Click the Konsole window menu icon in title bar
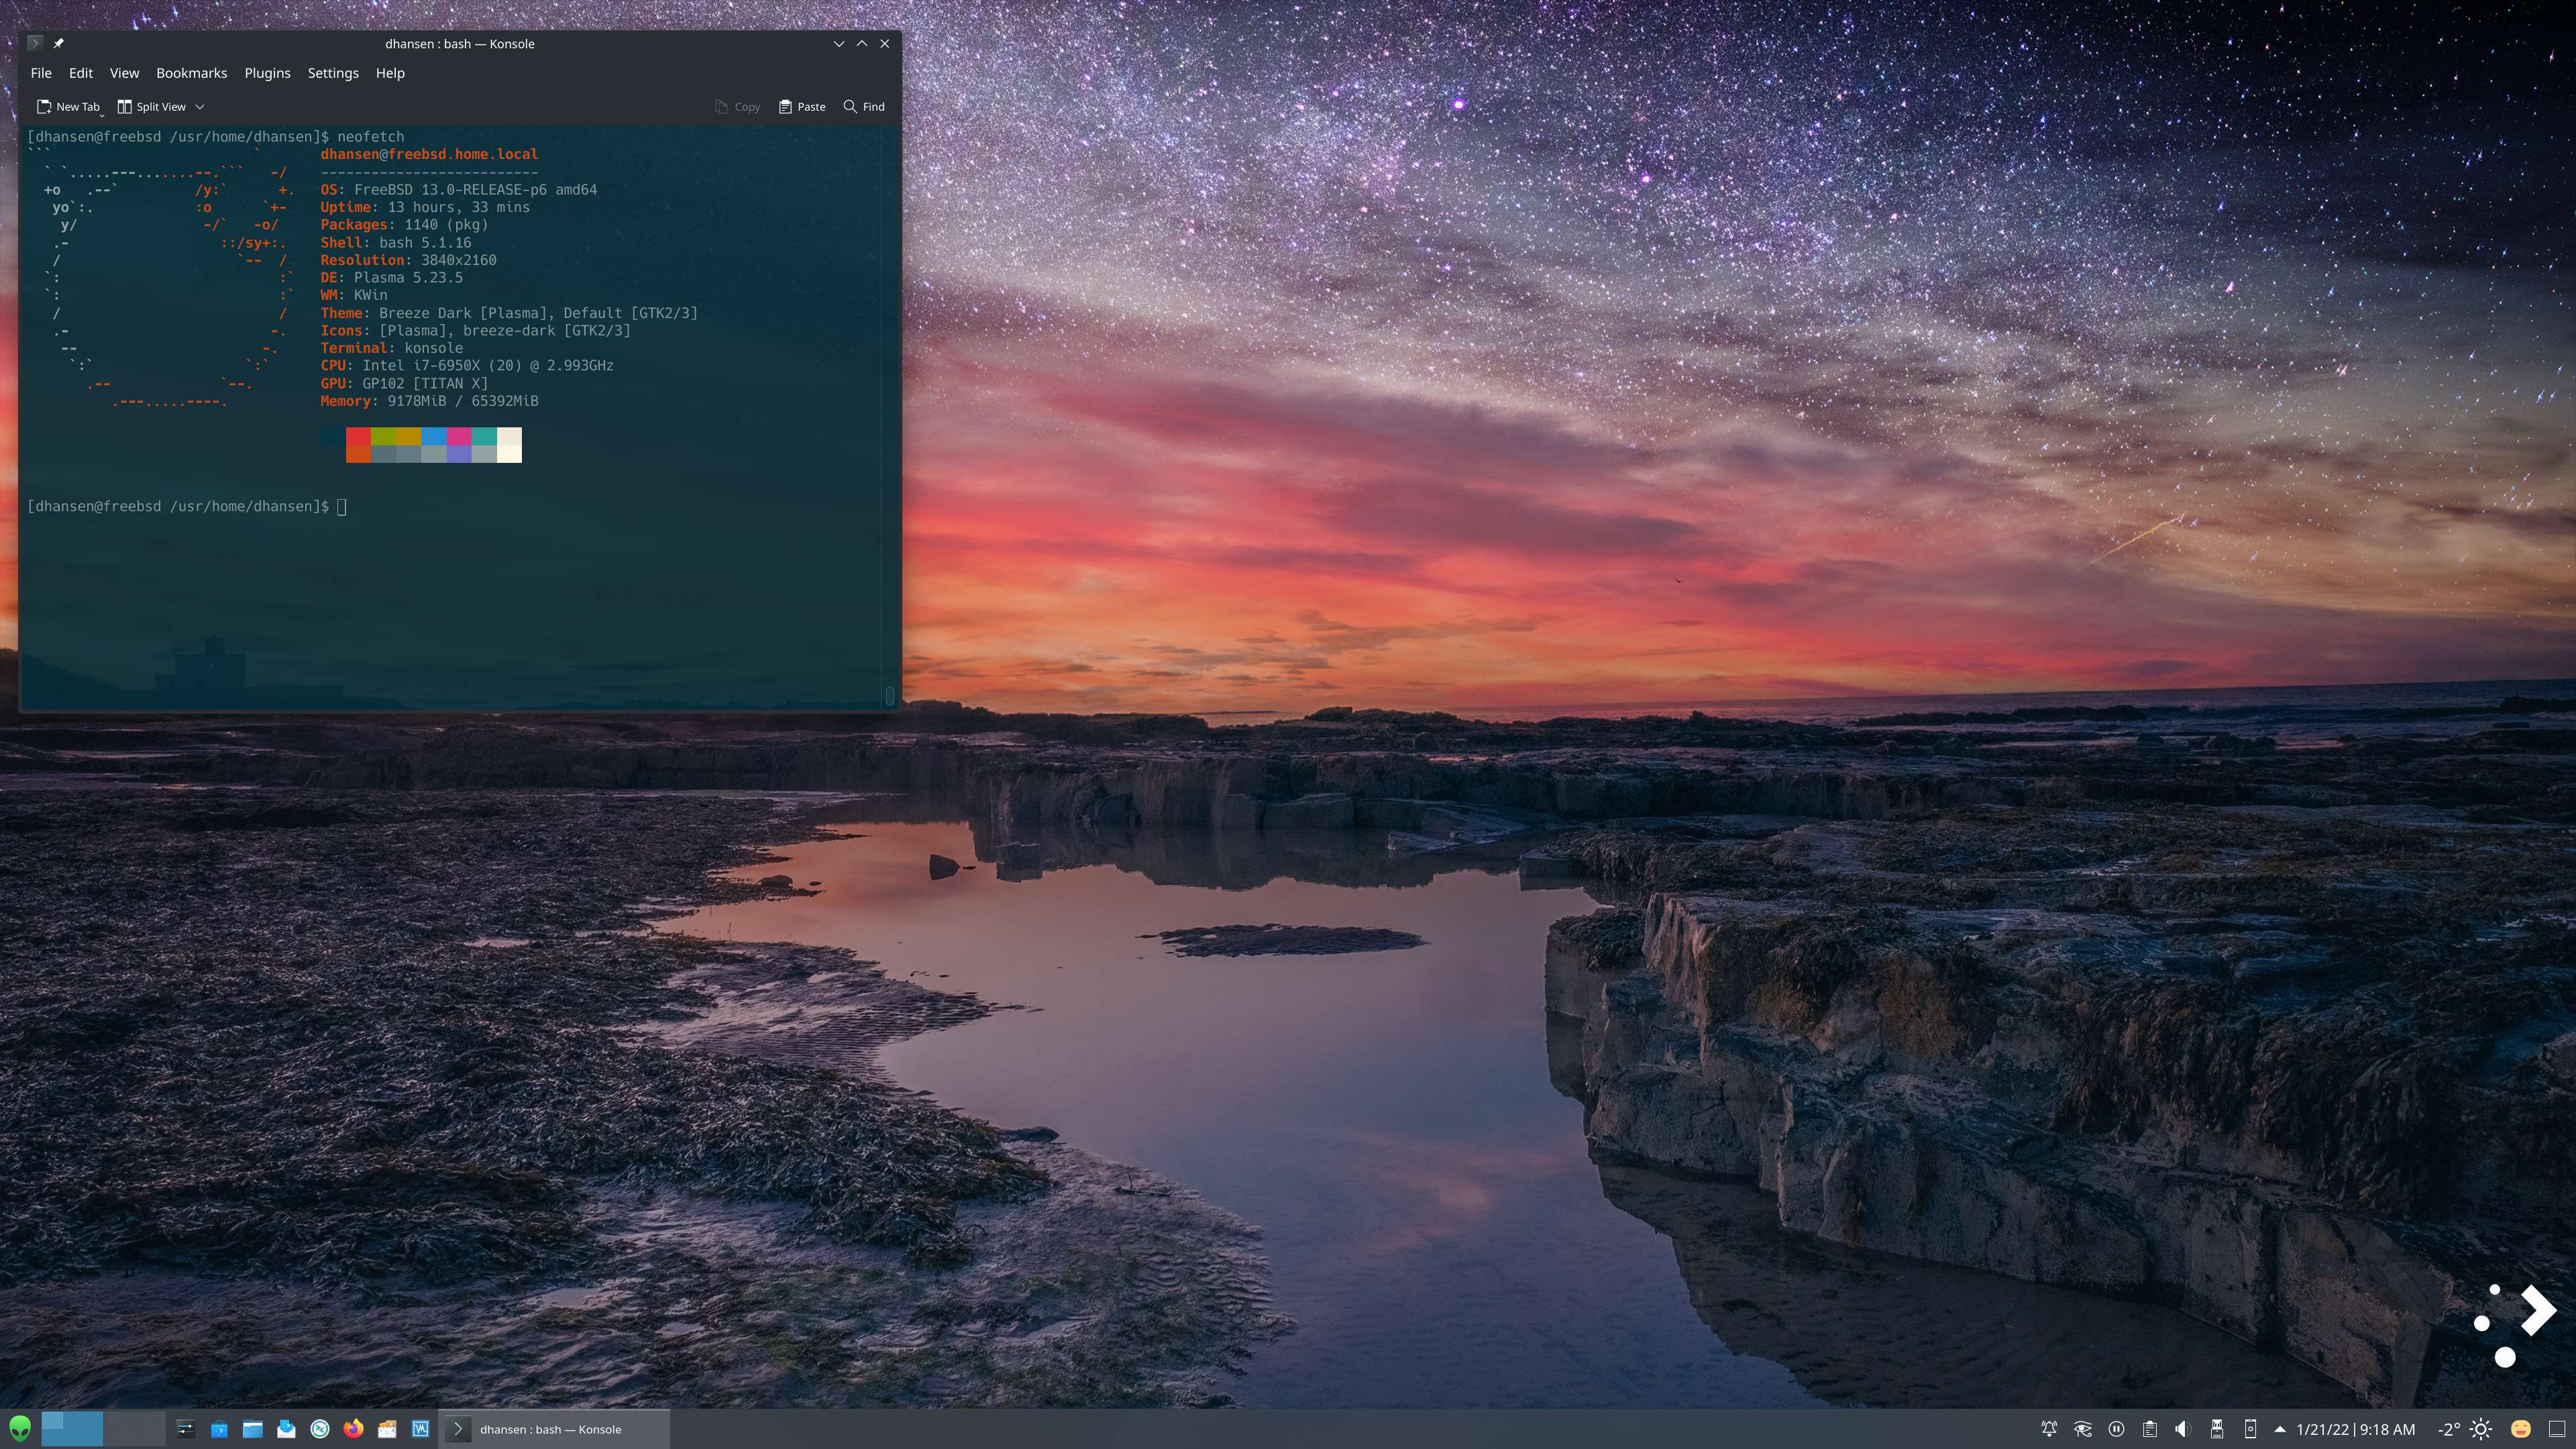 coord(35,43)
